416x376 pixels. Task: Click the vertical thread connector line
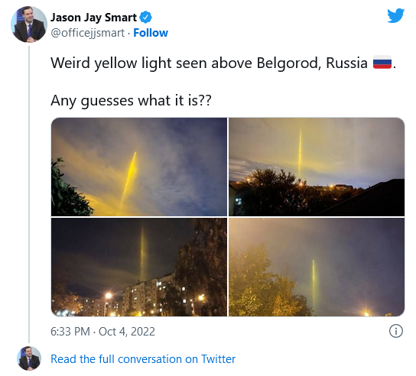tap(29, 194)
